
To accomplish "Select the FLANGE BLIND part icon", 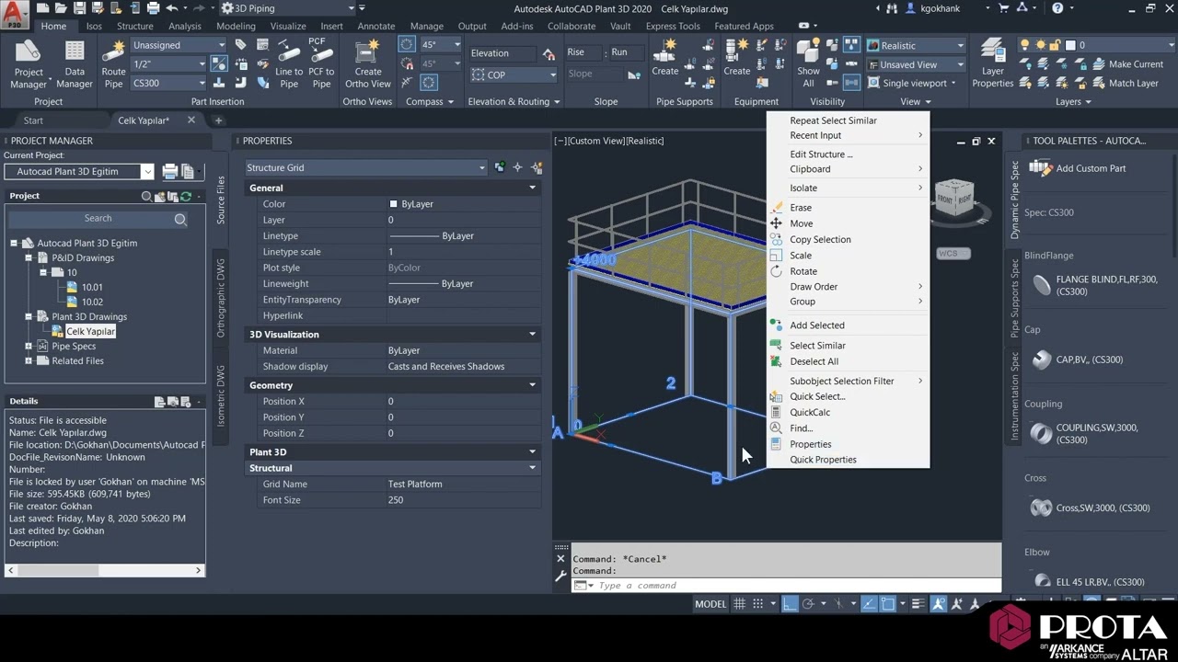I will (x=1041, y=285).
